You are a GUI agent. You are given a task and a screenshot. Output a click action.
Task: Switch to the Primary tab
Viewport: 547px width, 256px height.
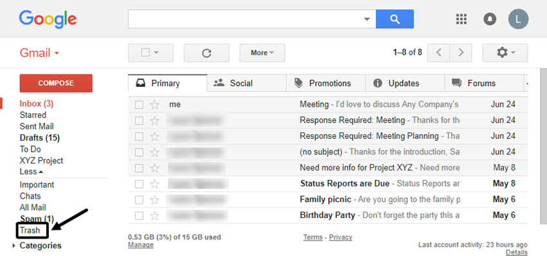pos(167,84)
